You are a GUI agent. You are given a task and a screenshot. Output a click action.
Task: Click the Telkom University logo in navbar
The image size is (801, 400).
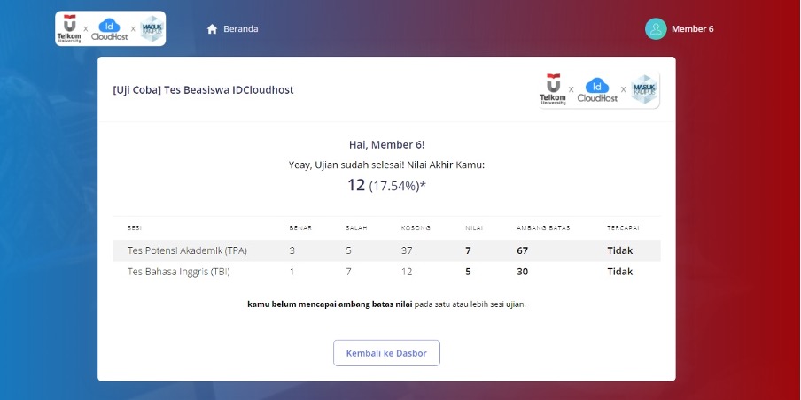68,28
